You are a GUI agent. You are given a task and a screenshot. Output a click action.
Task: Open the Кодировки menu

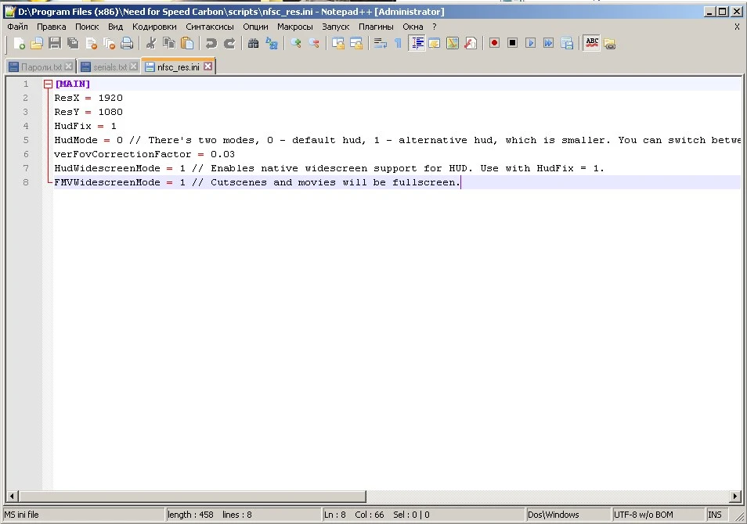coord(154,27)
